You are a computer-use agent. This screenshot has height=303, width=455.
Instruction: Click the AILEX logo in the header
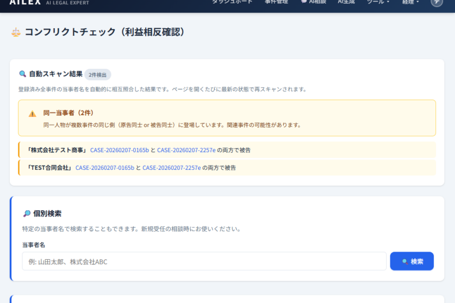25,2
